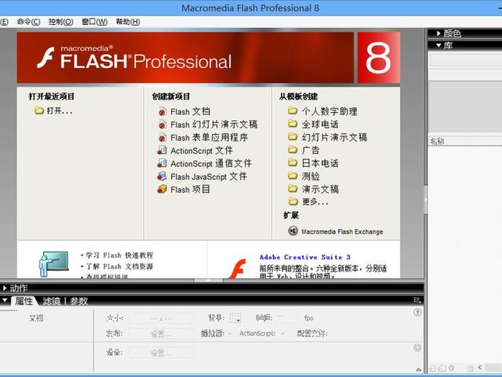Create a new Flash 文档
The height and width of the screenshot is (377, 502).
click(190, 112)
